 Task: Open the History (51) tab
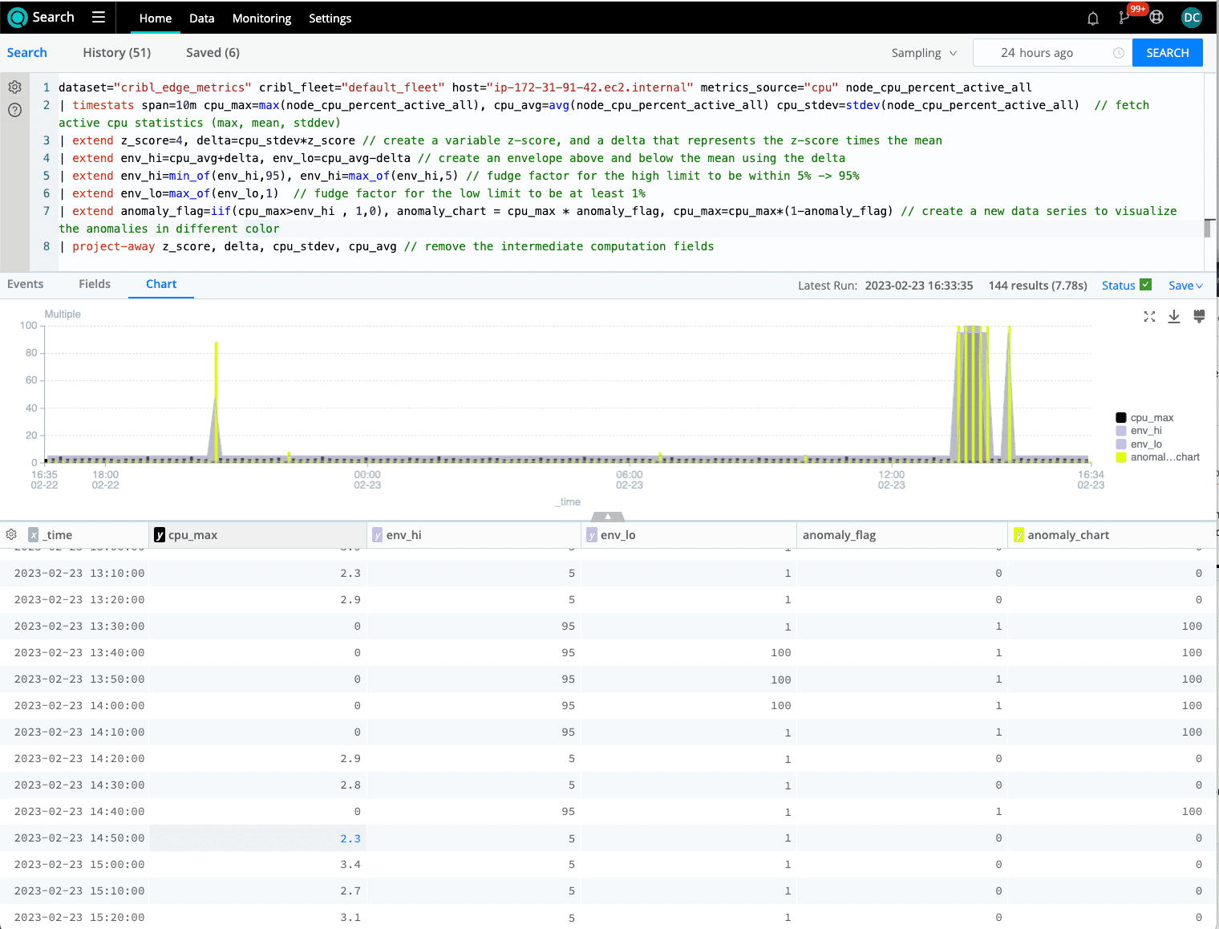[x=117, y=53]
